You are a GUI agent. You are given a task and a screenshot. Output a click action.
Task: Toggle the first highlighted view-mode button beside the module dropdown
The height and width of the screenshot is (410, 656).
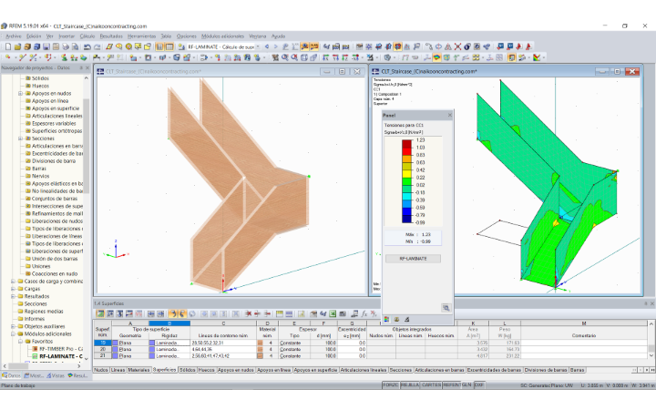coord(159,46)
